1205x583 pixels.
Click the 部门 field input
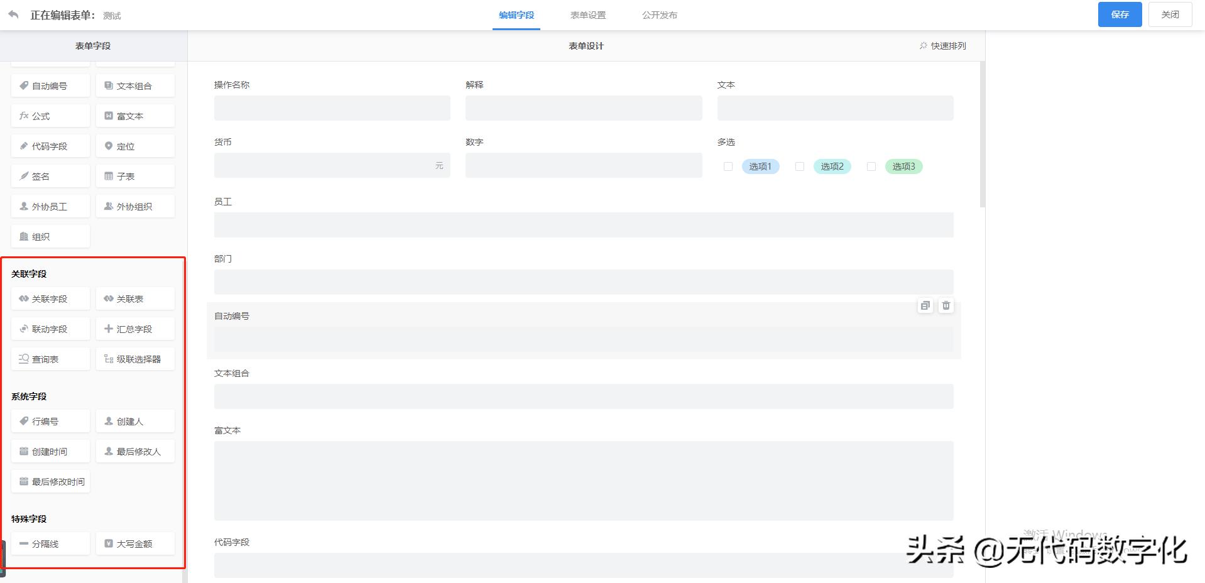coord(584,282)
